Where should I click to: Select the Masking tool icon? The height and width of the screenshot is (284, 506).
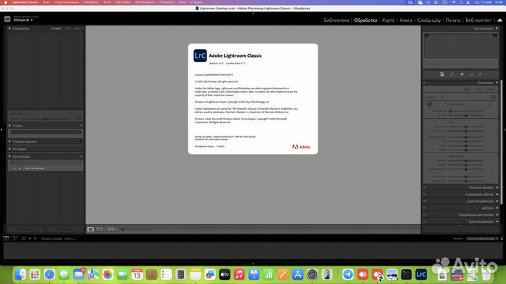(x=481, y=75)
